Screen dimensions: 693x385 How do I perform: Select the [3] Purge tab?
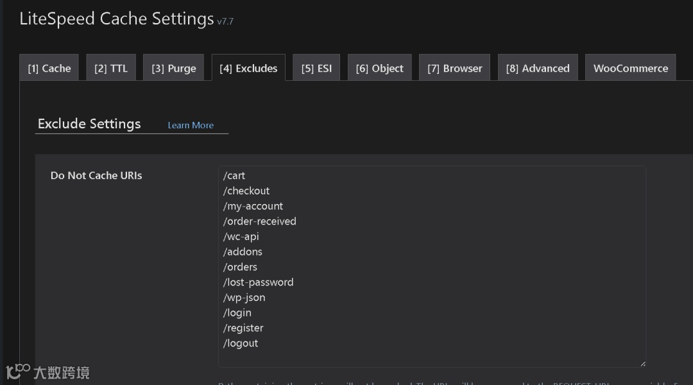(173, 68)
